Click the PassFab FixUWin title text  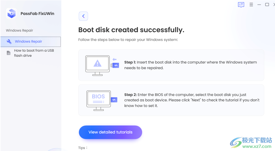(x=37, y=14)
